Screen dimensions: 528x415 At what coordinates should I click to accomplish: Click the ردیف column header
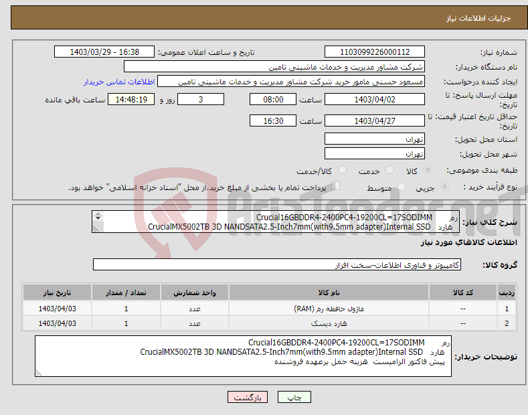507,293
